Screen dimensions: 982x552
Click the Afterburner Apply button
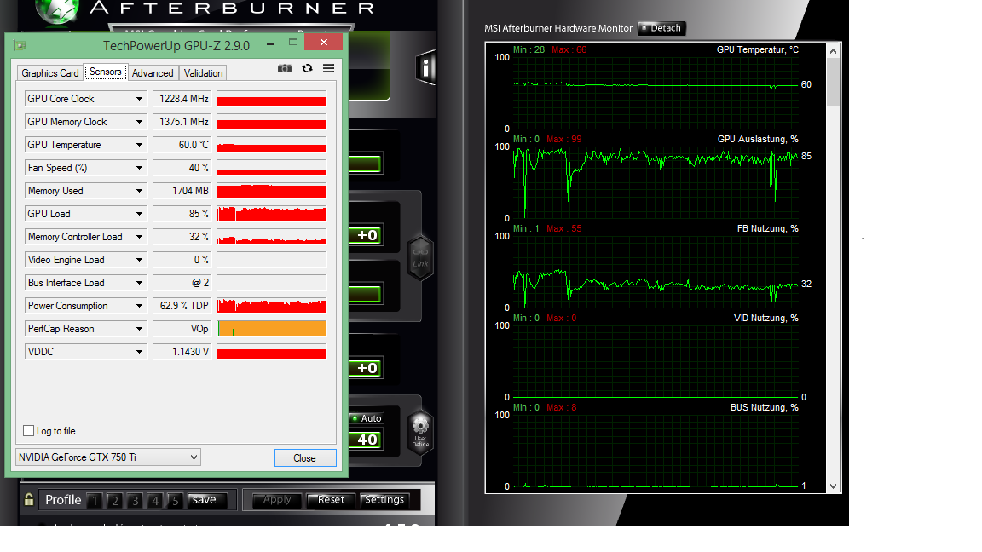coord(277,499)
